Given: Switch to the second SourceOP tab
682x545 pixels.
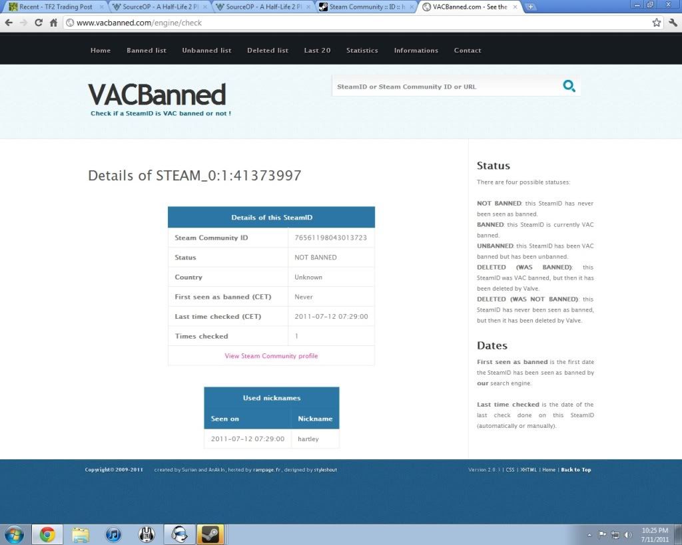Looking at the screenshot, I should click(262, 7).
